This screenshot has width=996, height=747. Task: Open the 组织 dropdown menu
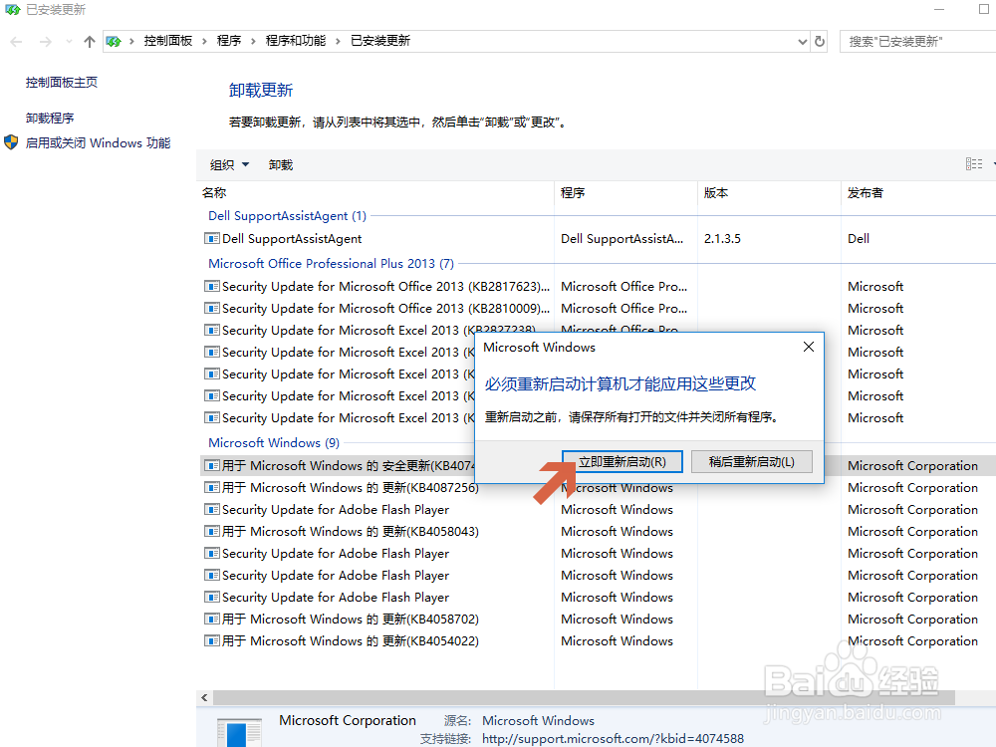pos(229,165)
